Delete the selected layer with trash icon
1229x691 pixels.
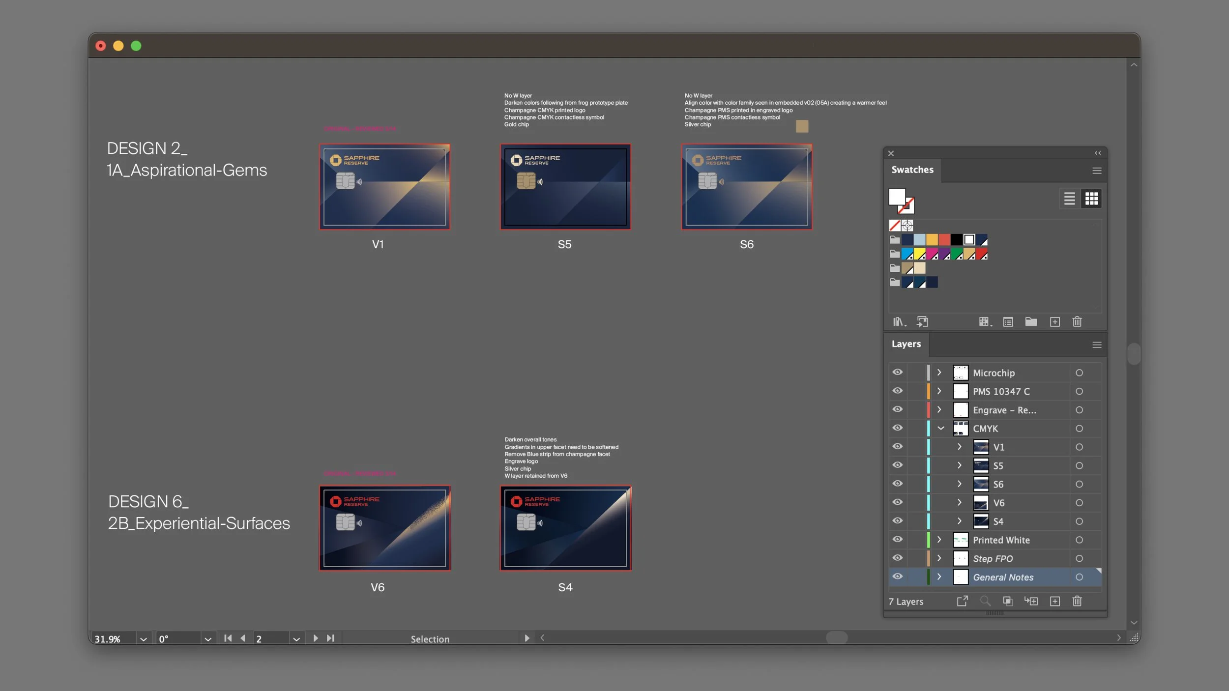click(1077, 601)
